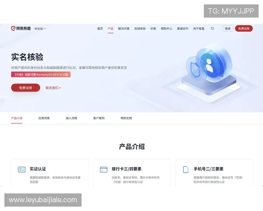The height and width of the screenshot is (211, 263).
Task: Click the HarmonyOS NEXT upgrade banner tag
Action: [41, 74]
